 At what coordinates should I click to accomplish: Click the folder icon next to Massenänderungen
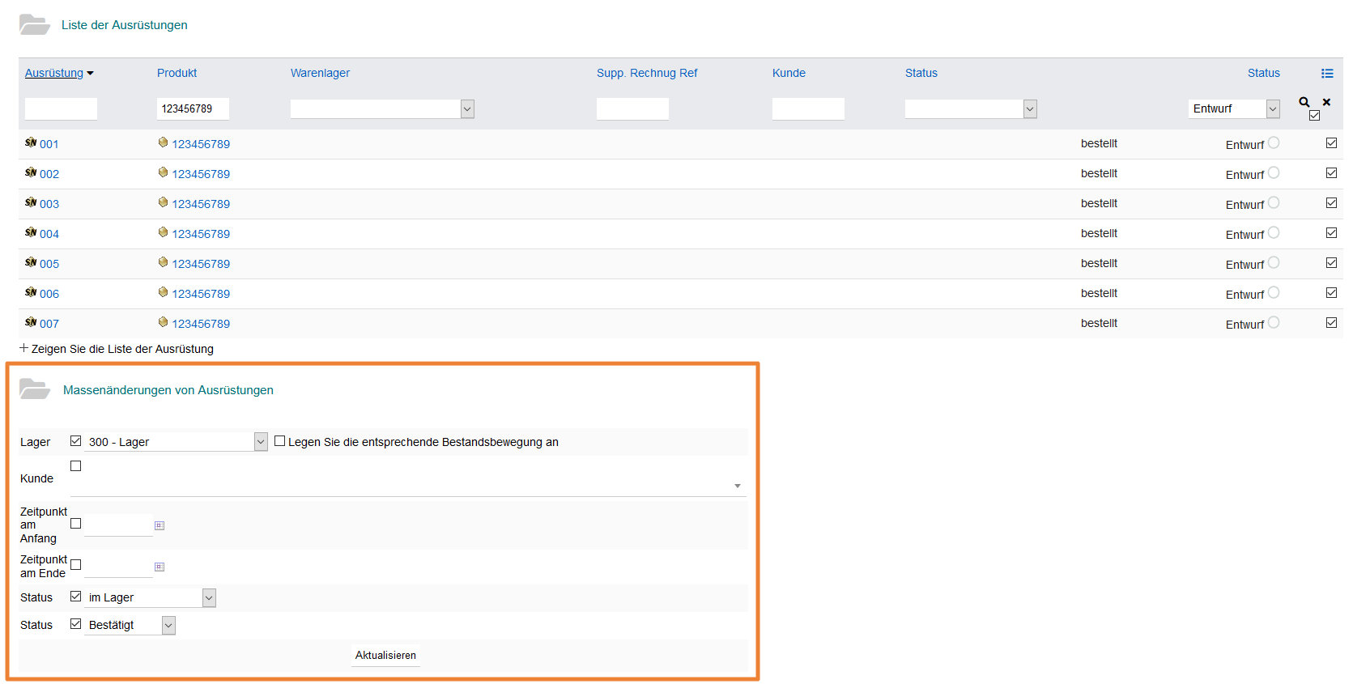tap(35, 389)
